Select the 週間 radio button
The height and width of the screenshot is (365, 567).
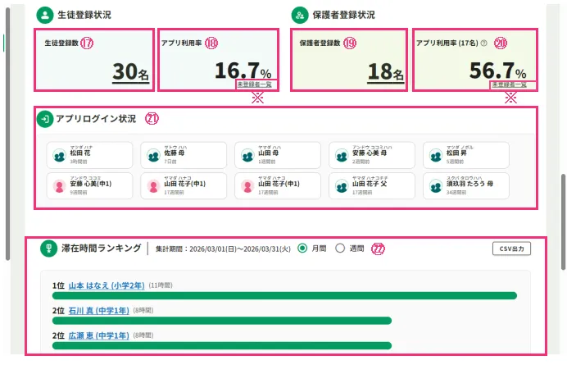tap(340, 249)
